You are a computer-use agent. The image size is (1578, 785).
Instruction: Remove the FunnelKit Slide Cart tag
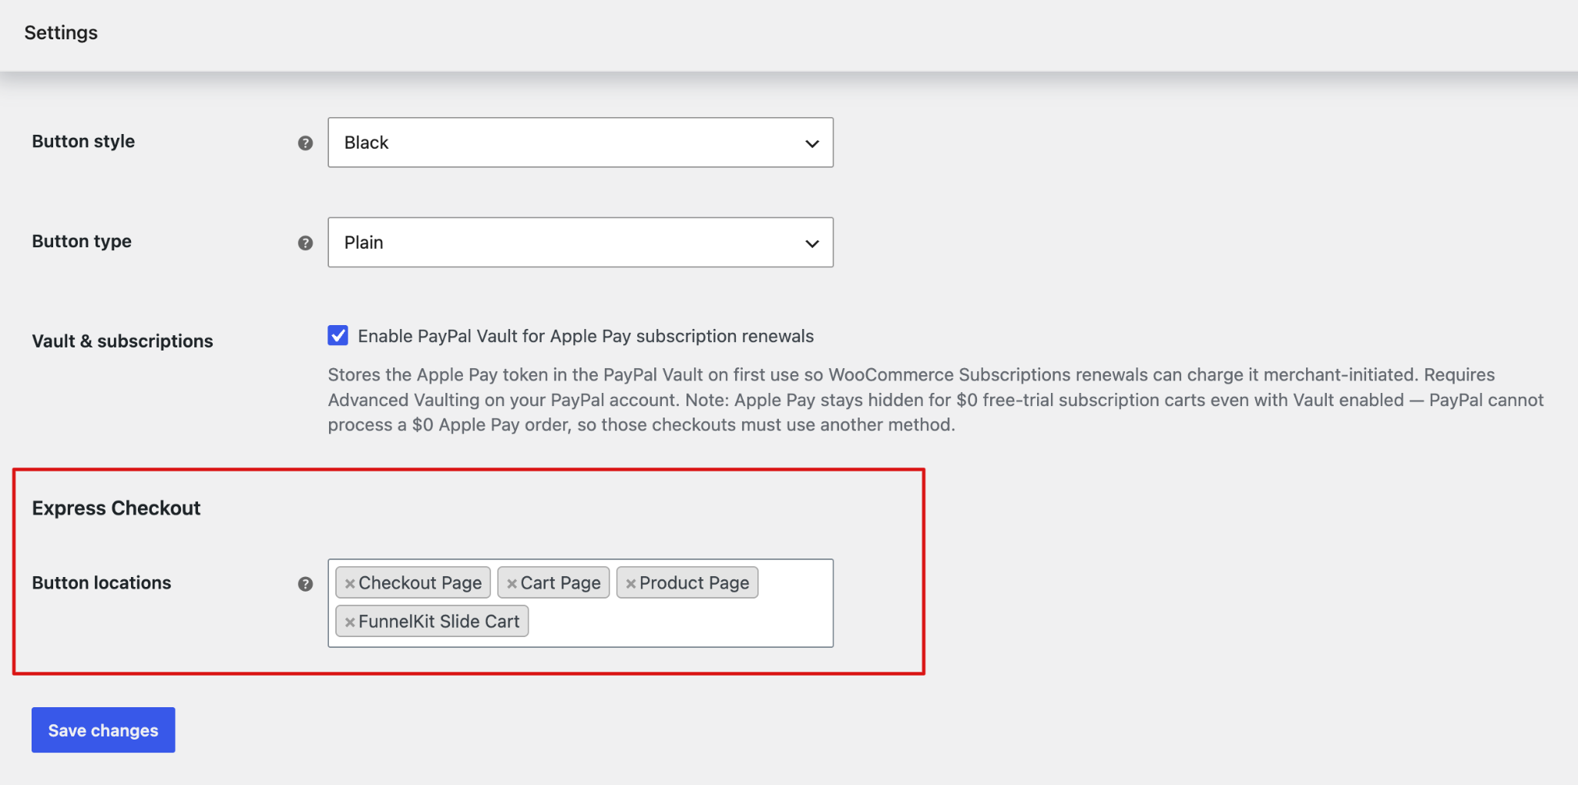point(350,622)
